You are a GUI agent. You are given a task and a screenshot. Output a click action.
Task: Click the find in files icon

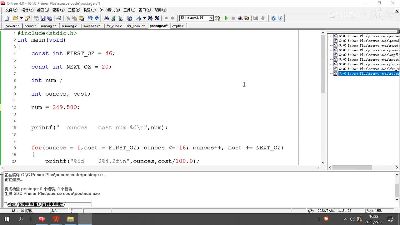[x=129, y=18]
